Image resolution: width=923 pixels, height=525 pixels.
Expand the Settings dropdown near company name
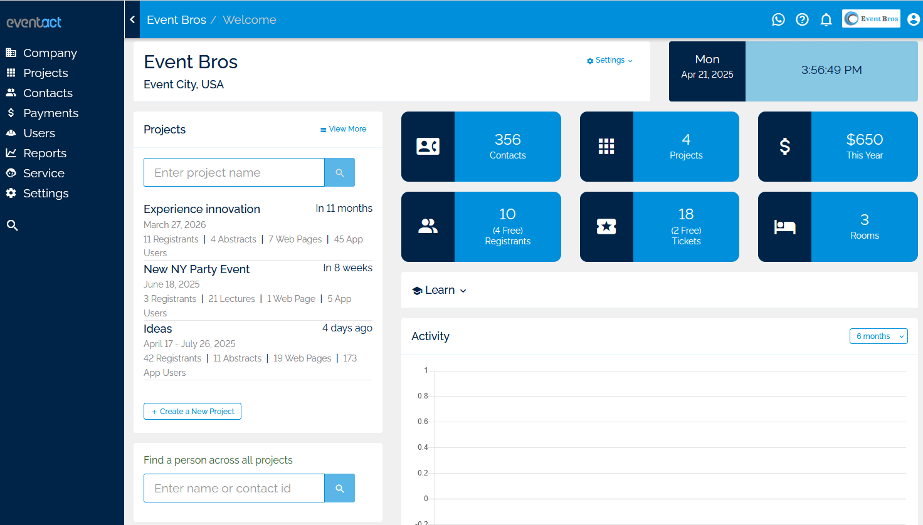click(x=609, y=60)
